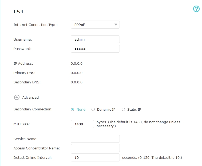This screenshot has height=166, width=202.
Task: Click the IP Address value 0.0.0.0
Action: [x=77, y=64]
